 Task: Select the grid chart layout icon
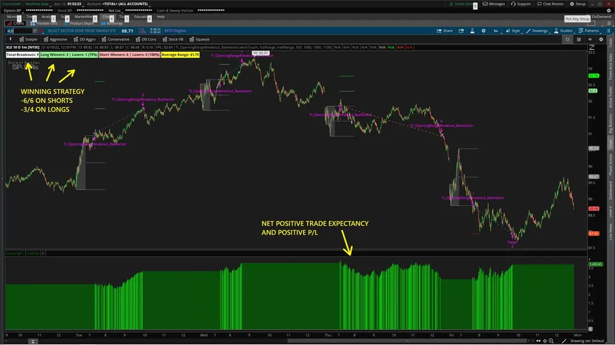[578, 39]
